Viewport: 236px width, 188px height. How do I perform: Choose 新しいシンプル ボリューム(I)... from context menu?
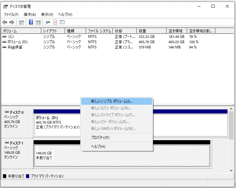coord(117,101)
